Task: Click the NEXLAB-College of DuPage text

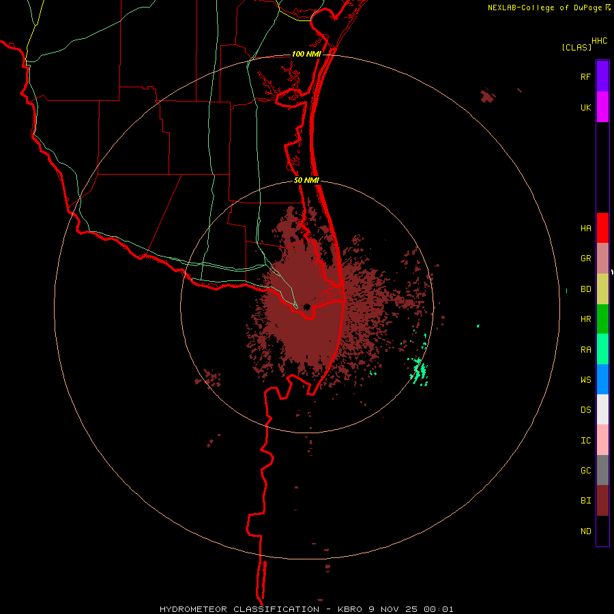Action: (x=546, y=8)
